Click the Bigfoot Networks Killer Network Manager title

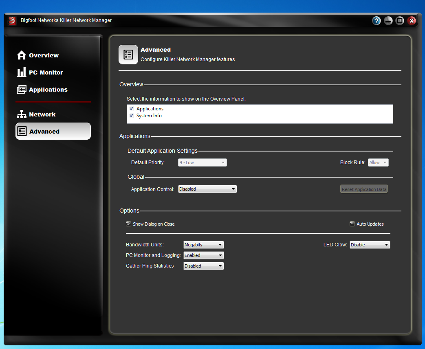pos(66,20)
